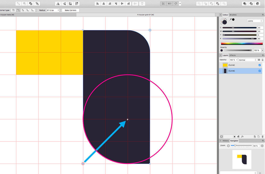Screen dimensions: 265x174
Task: Flip the selected shape horizontally
Action: click(58, 3)
